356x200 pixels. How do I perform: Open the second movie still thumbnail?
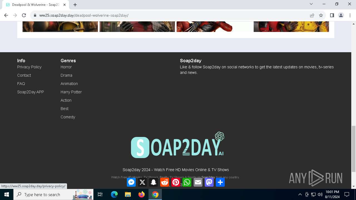pos(137,27)
